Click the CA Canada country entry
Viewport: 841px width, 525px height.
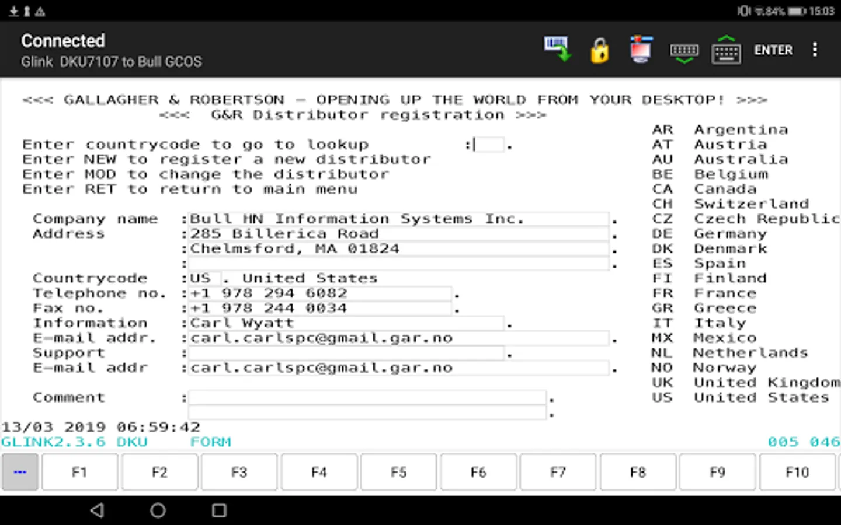click(x=704, y=189)
